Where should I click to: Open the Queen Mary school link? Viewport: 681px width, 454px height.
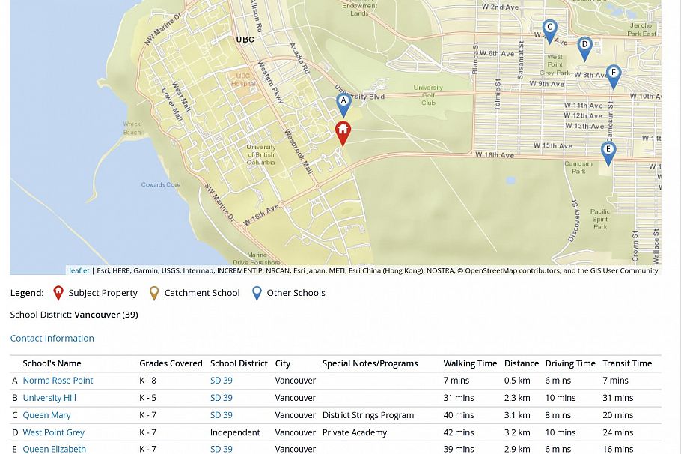coord(46,414)
